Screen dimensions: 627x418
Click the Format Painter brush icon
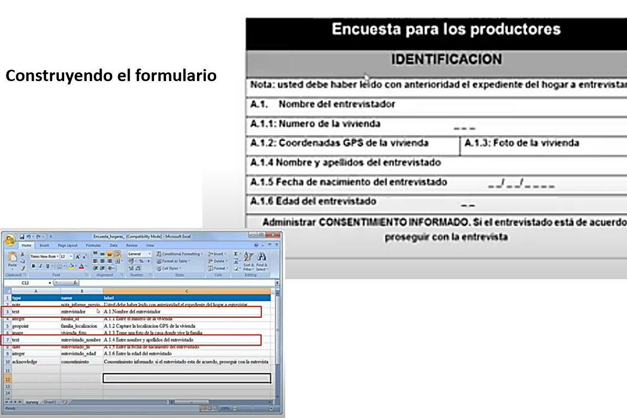[x=22, y=268]
